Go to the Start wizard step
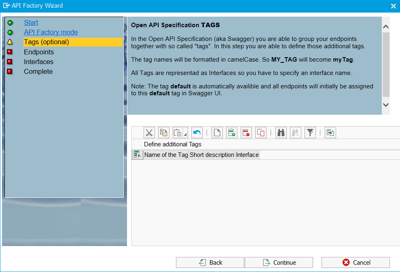 click(31, 23)
